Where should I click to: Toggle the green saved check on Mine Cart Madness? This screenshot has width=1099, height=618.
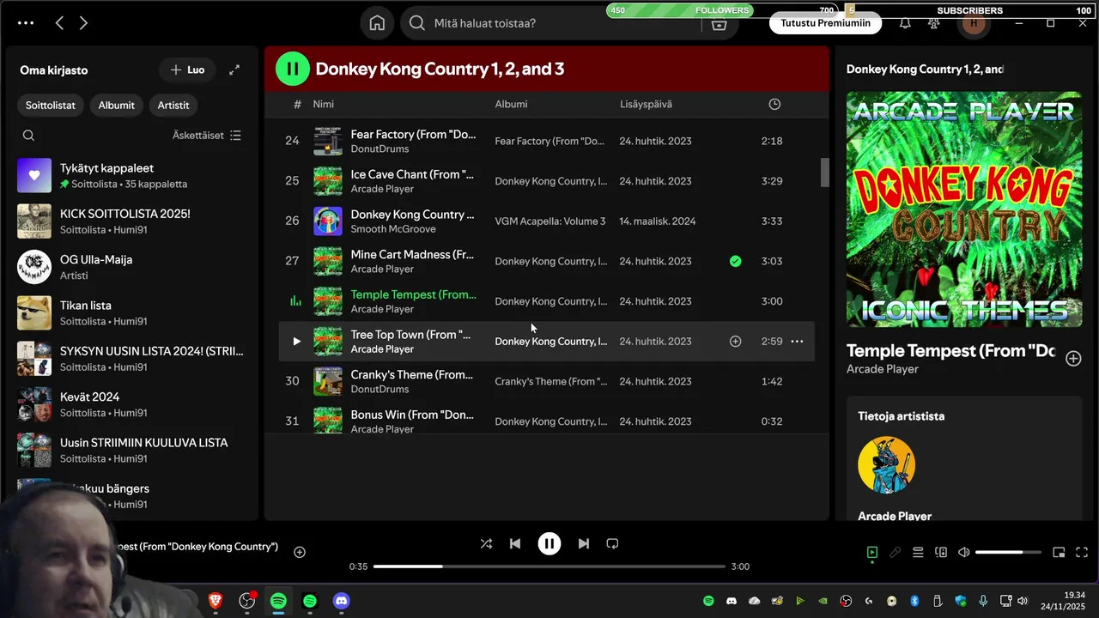[735, 261]
